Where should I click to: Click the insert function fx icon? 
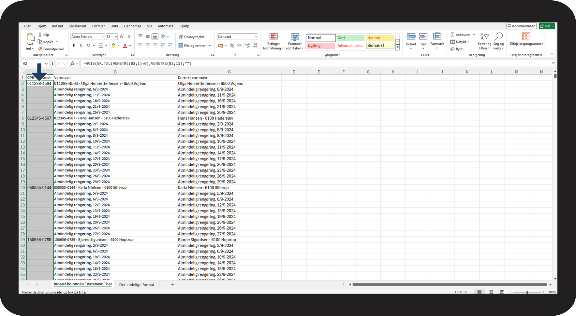click(x=72, y=63)
